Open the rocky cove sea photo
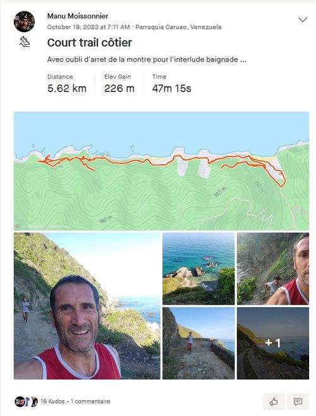The image size is (316, 416). 198,268
